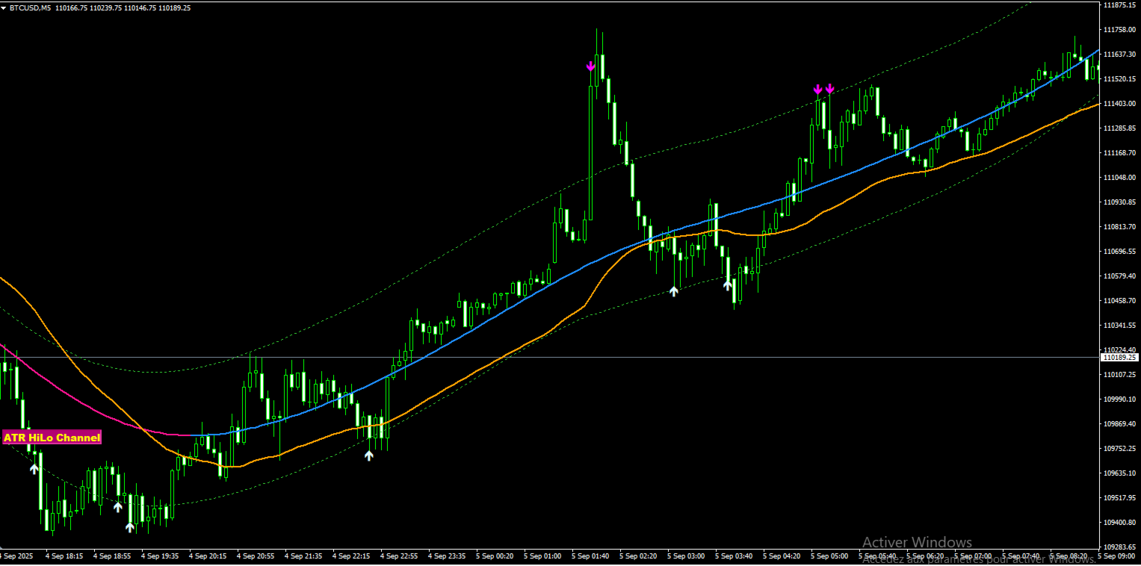Image resolution: width=1141 pixels, height=566 pixels.
Task: Click price level 111637.30 on the scale
Action: point(1119,54)
